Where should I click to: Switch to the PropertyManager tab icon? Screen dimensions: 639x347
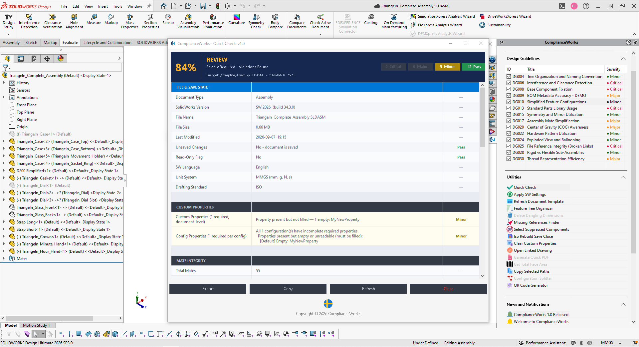click(21, 59)
